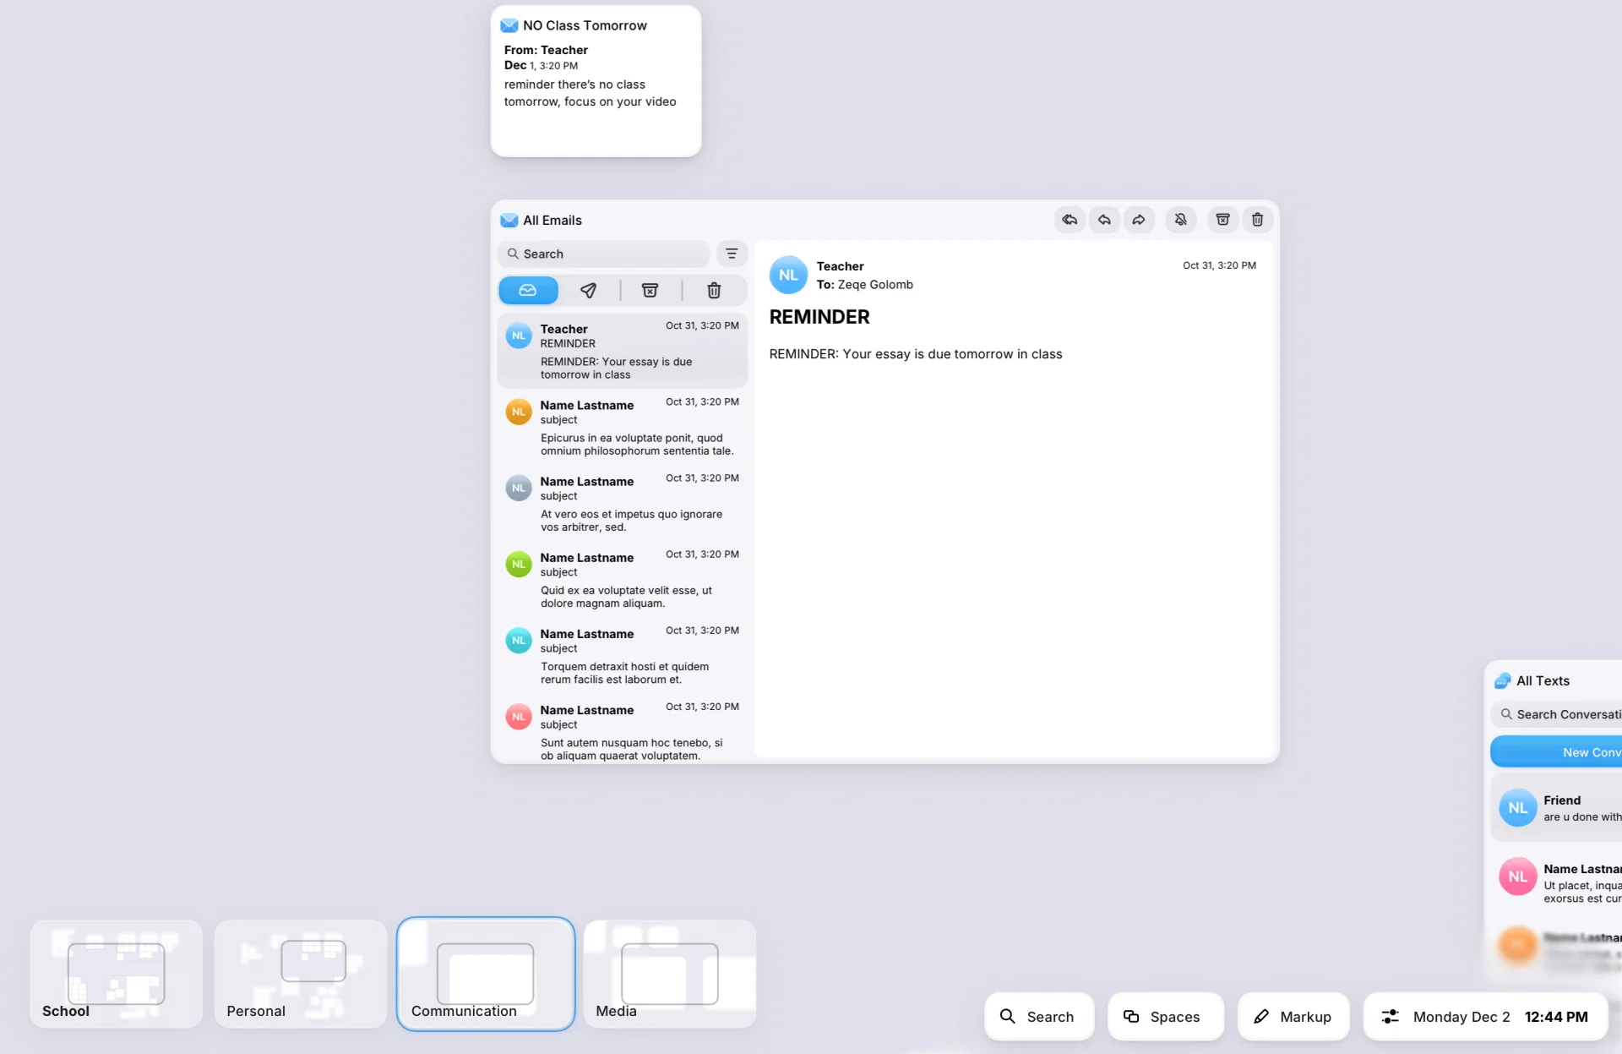Viewport: 1622px width, 1054px height.
Task: Switch to the Media space thumbnail
Action: [669, 974]
